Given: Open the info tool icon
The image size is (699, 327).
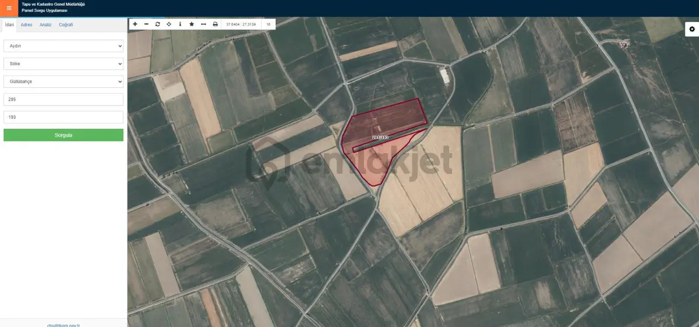Looking at the screenshot, I should [180, 24].
